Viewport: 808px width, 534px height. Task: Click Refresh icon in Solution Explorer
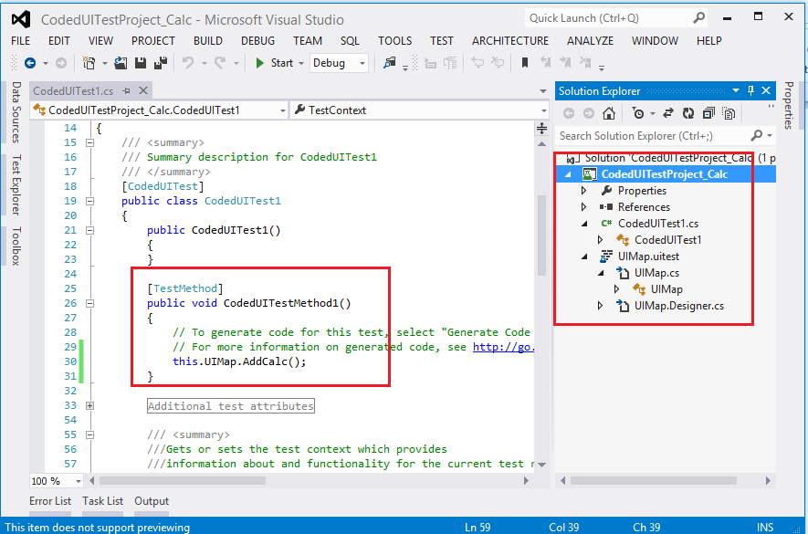pyautogui.click(x=687, y=113)
